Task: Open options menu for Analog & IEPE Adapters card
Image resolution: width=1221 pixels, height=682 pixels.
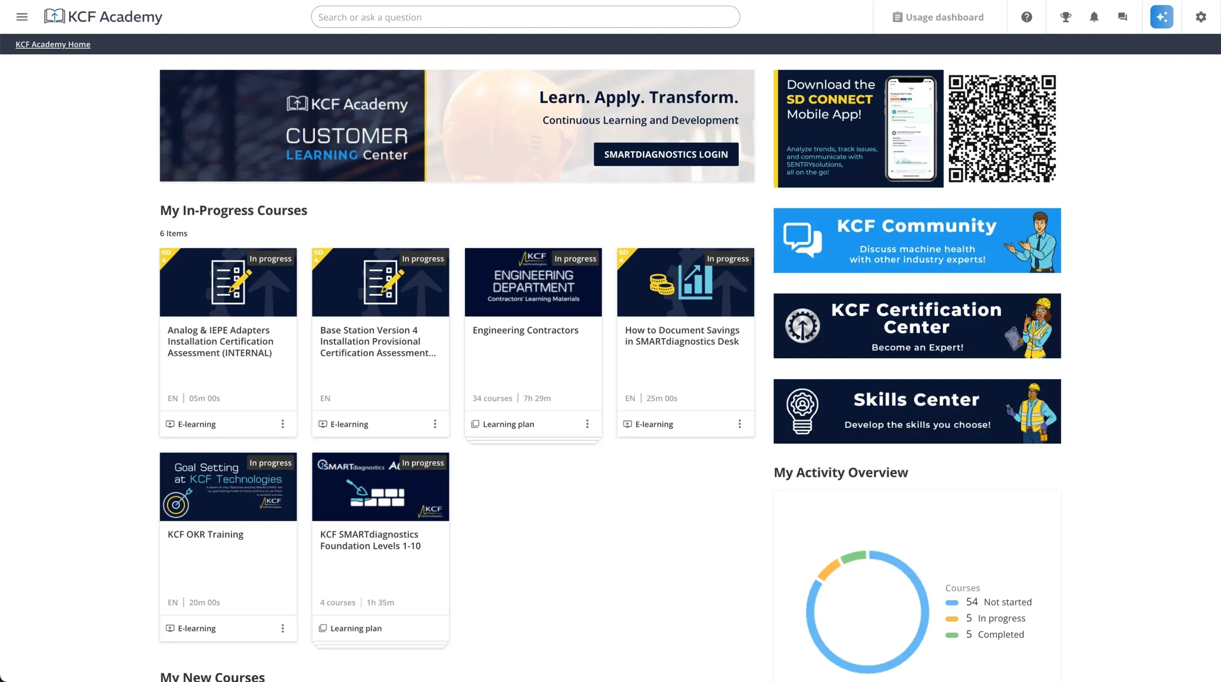Action: point(282,424)
